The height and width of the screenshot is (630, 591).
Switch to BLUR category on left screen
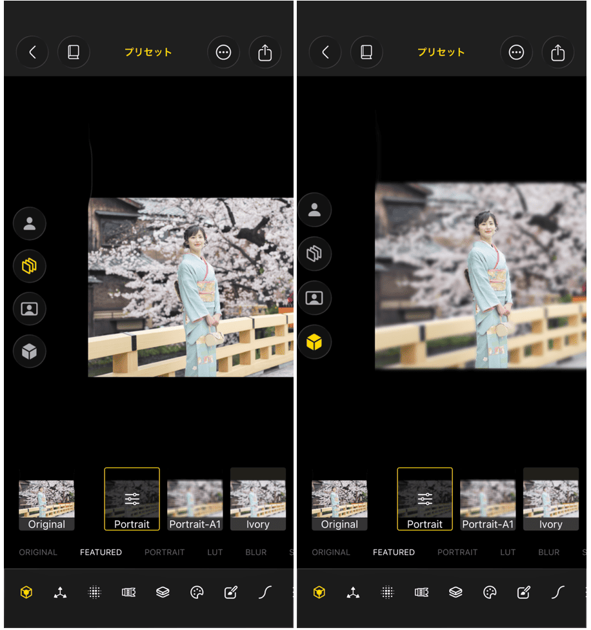point(256,553)
